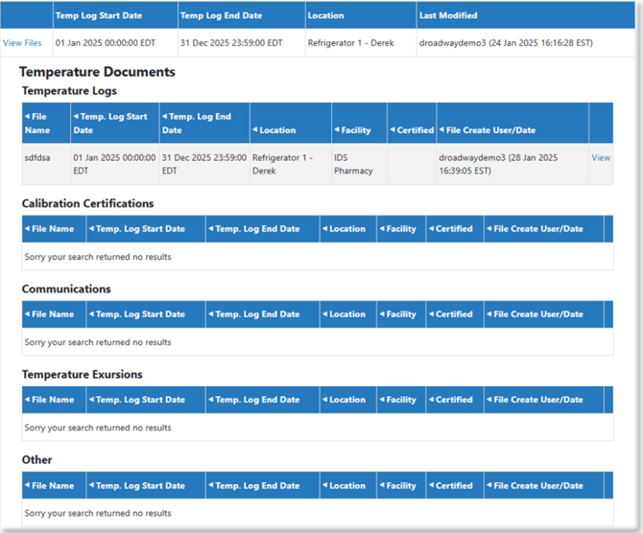Sort Calibration Certifications by File Name
Screen dimensions: 643x533
49,229
